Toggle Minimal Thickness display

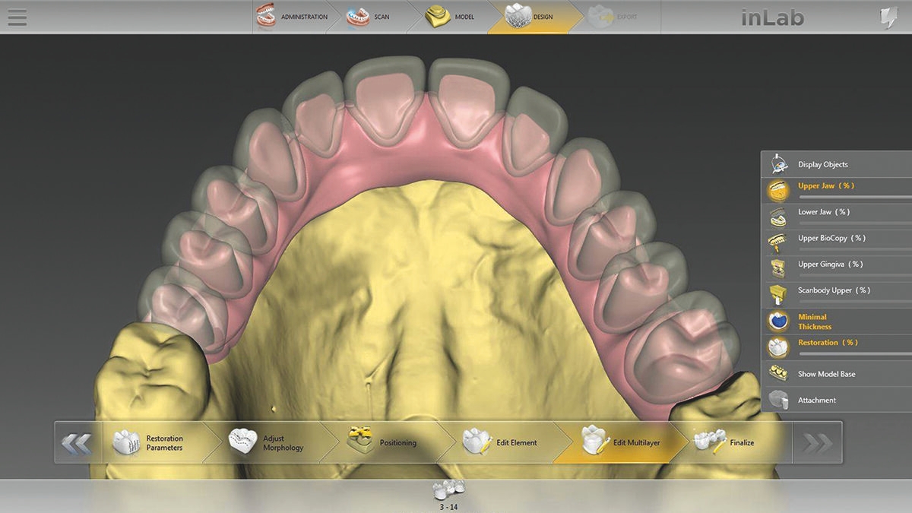point(777,321)
